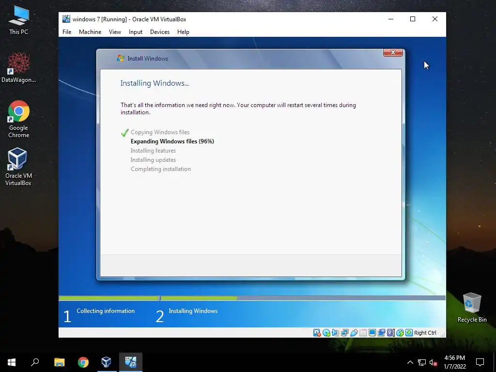Click the audio status icon

pos(335,333)
